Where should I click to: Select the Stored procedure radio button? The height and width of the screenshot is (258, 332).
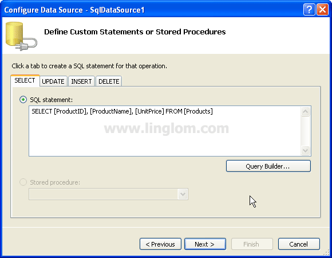[23, 182]
